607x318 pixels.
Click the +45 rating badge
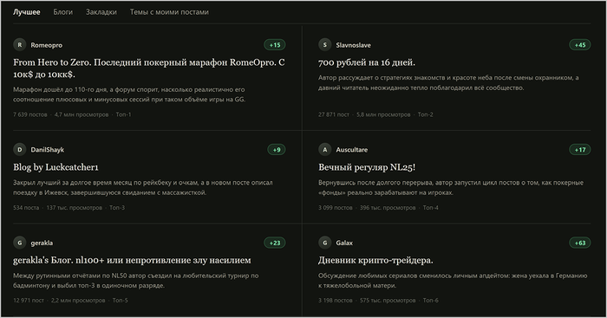click(x=580, y=45)
